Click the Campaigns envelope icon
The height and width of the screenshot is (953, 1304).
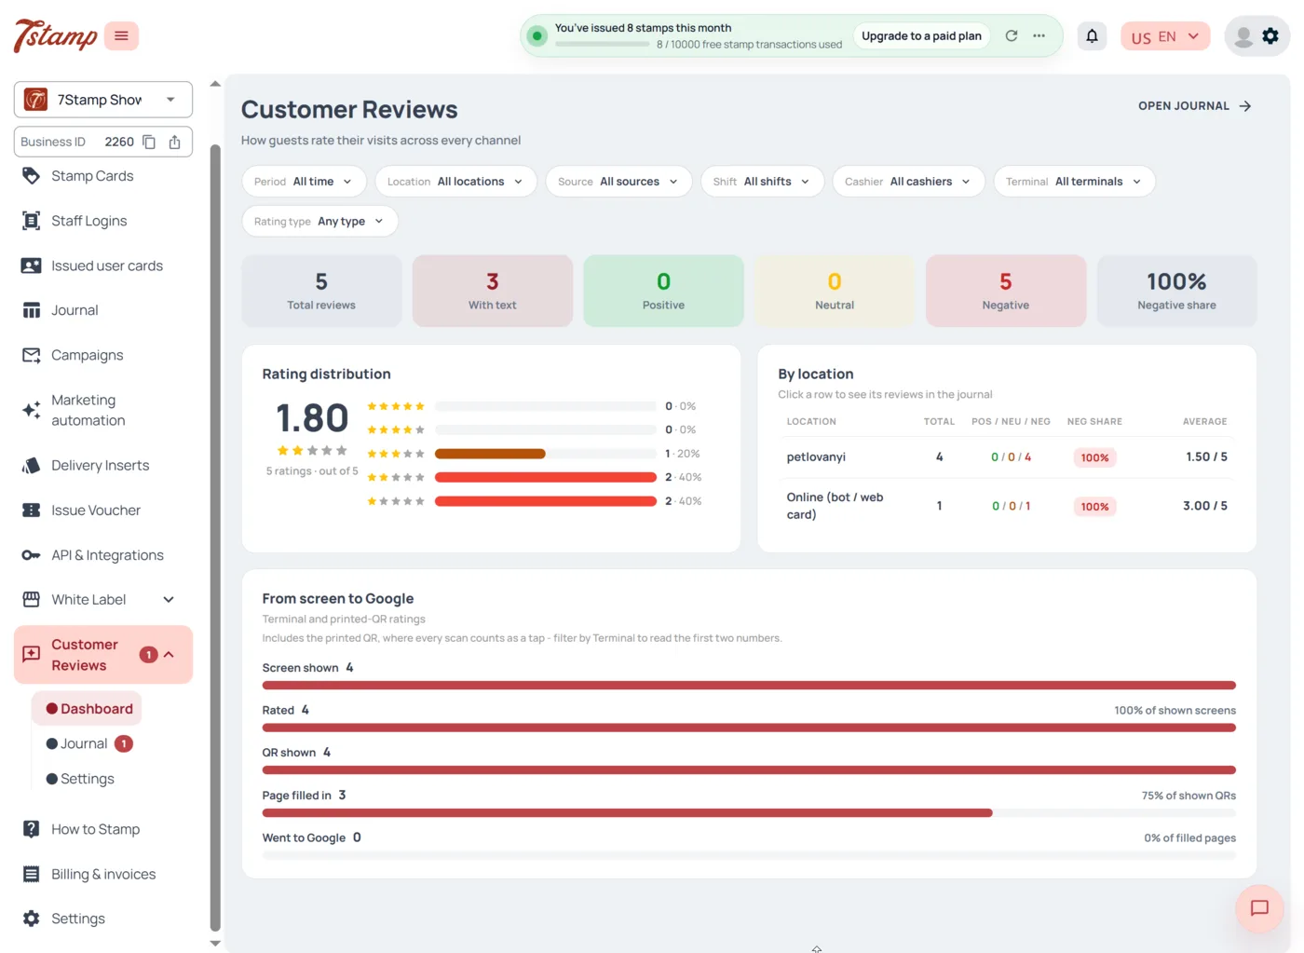[31, 355]
